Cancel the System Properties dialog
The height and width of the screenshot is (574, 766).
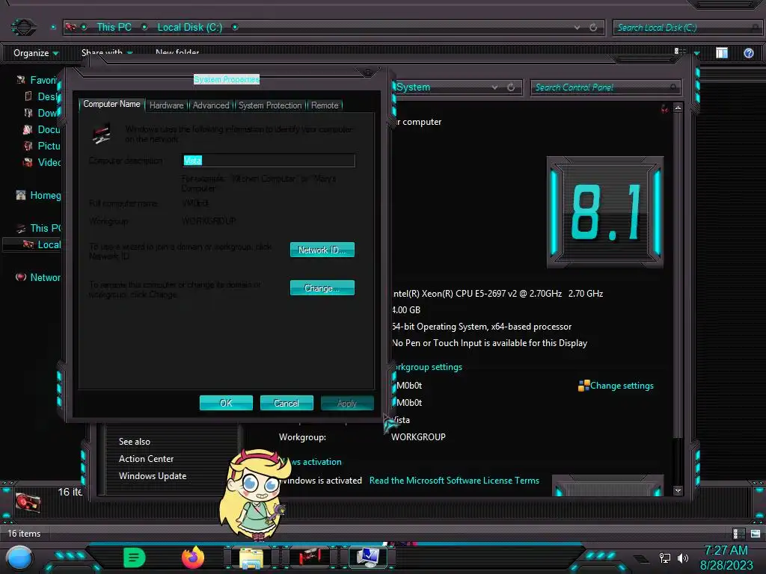(287, 403)
